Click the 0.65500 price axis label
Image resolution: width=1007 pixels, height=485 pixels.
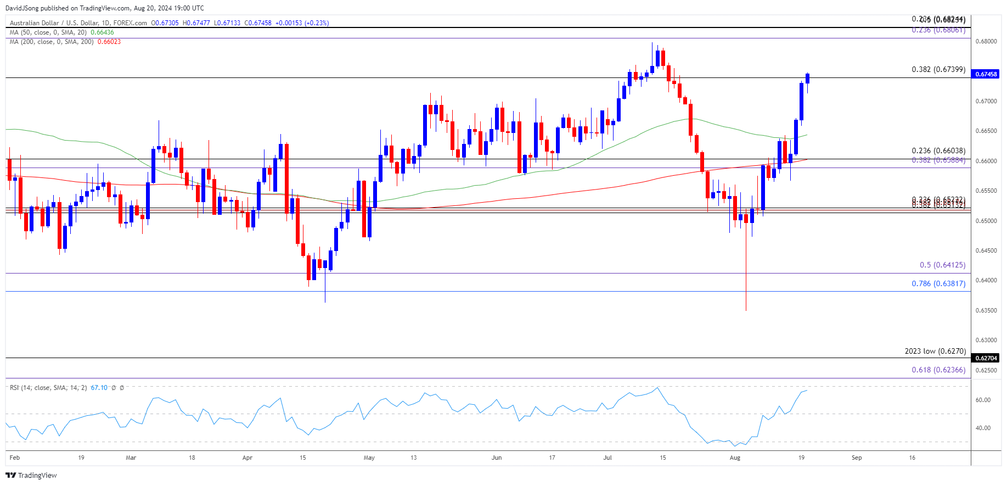coord(986,191)
